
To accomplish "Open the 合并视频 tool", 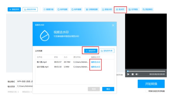I will tap(62, 9).
